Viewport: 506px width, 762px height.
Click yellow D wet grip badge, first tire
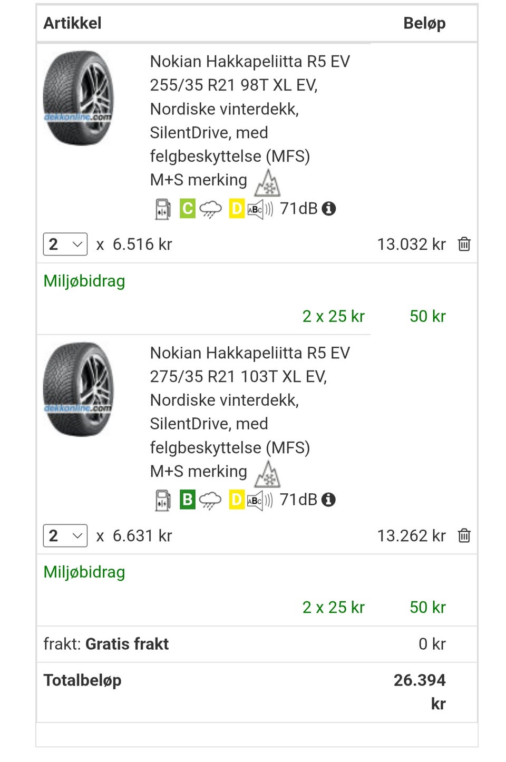[x=237, y=209]
